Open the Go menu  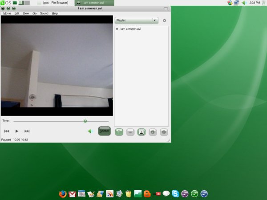click(34, 13)
